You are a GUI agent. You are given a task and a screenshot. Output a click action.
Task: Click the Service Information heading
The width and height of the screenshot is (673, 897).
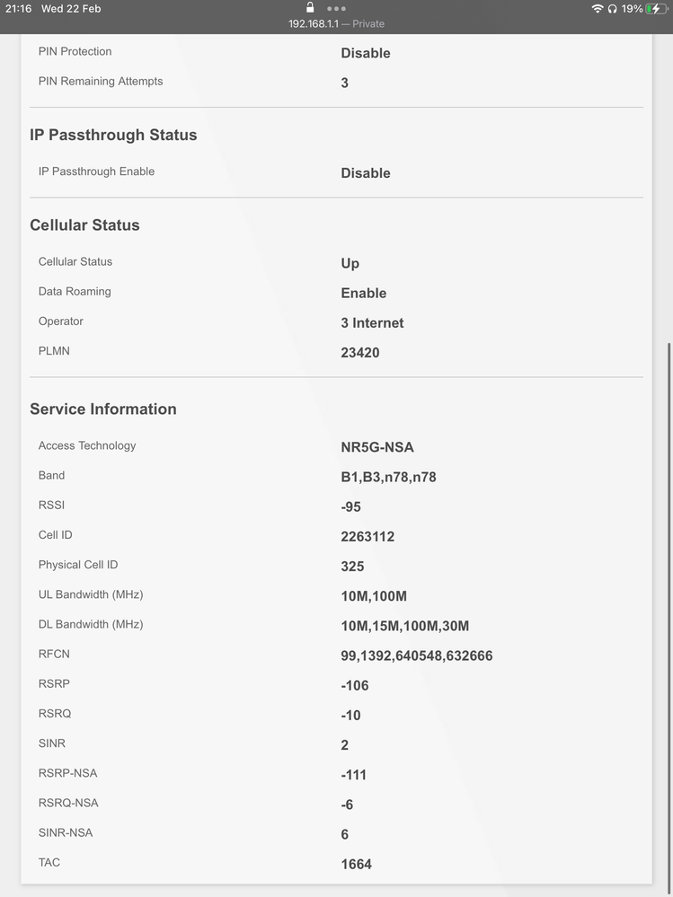click(103, 409)
